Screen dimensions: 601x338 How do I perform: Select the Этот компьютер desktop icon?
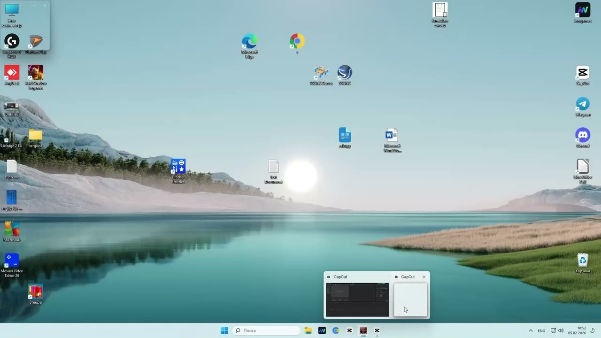(x=12, y=15)
